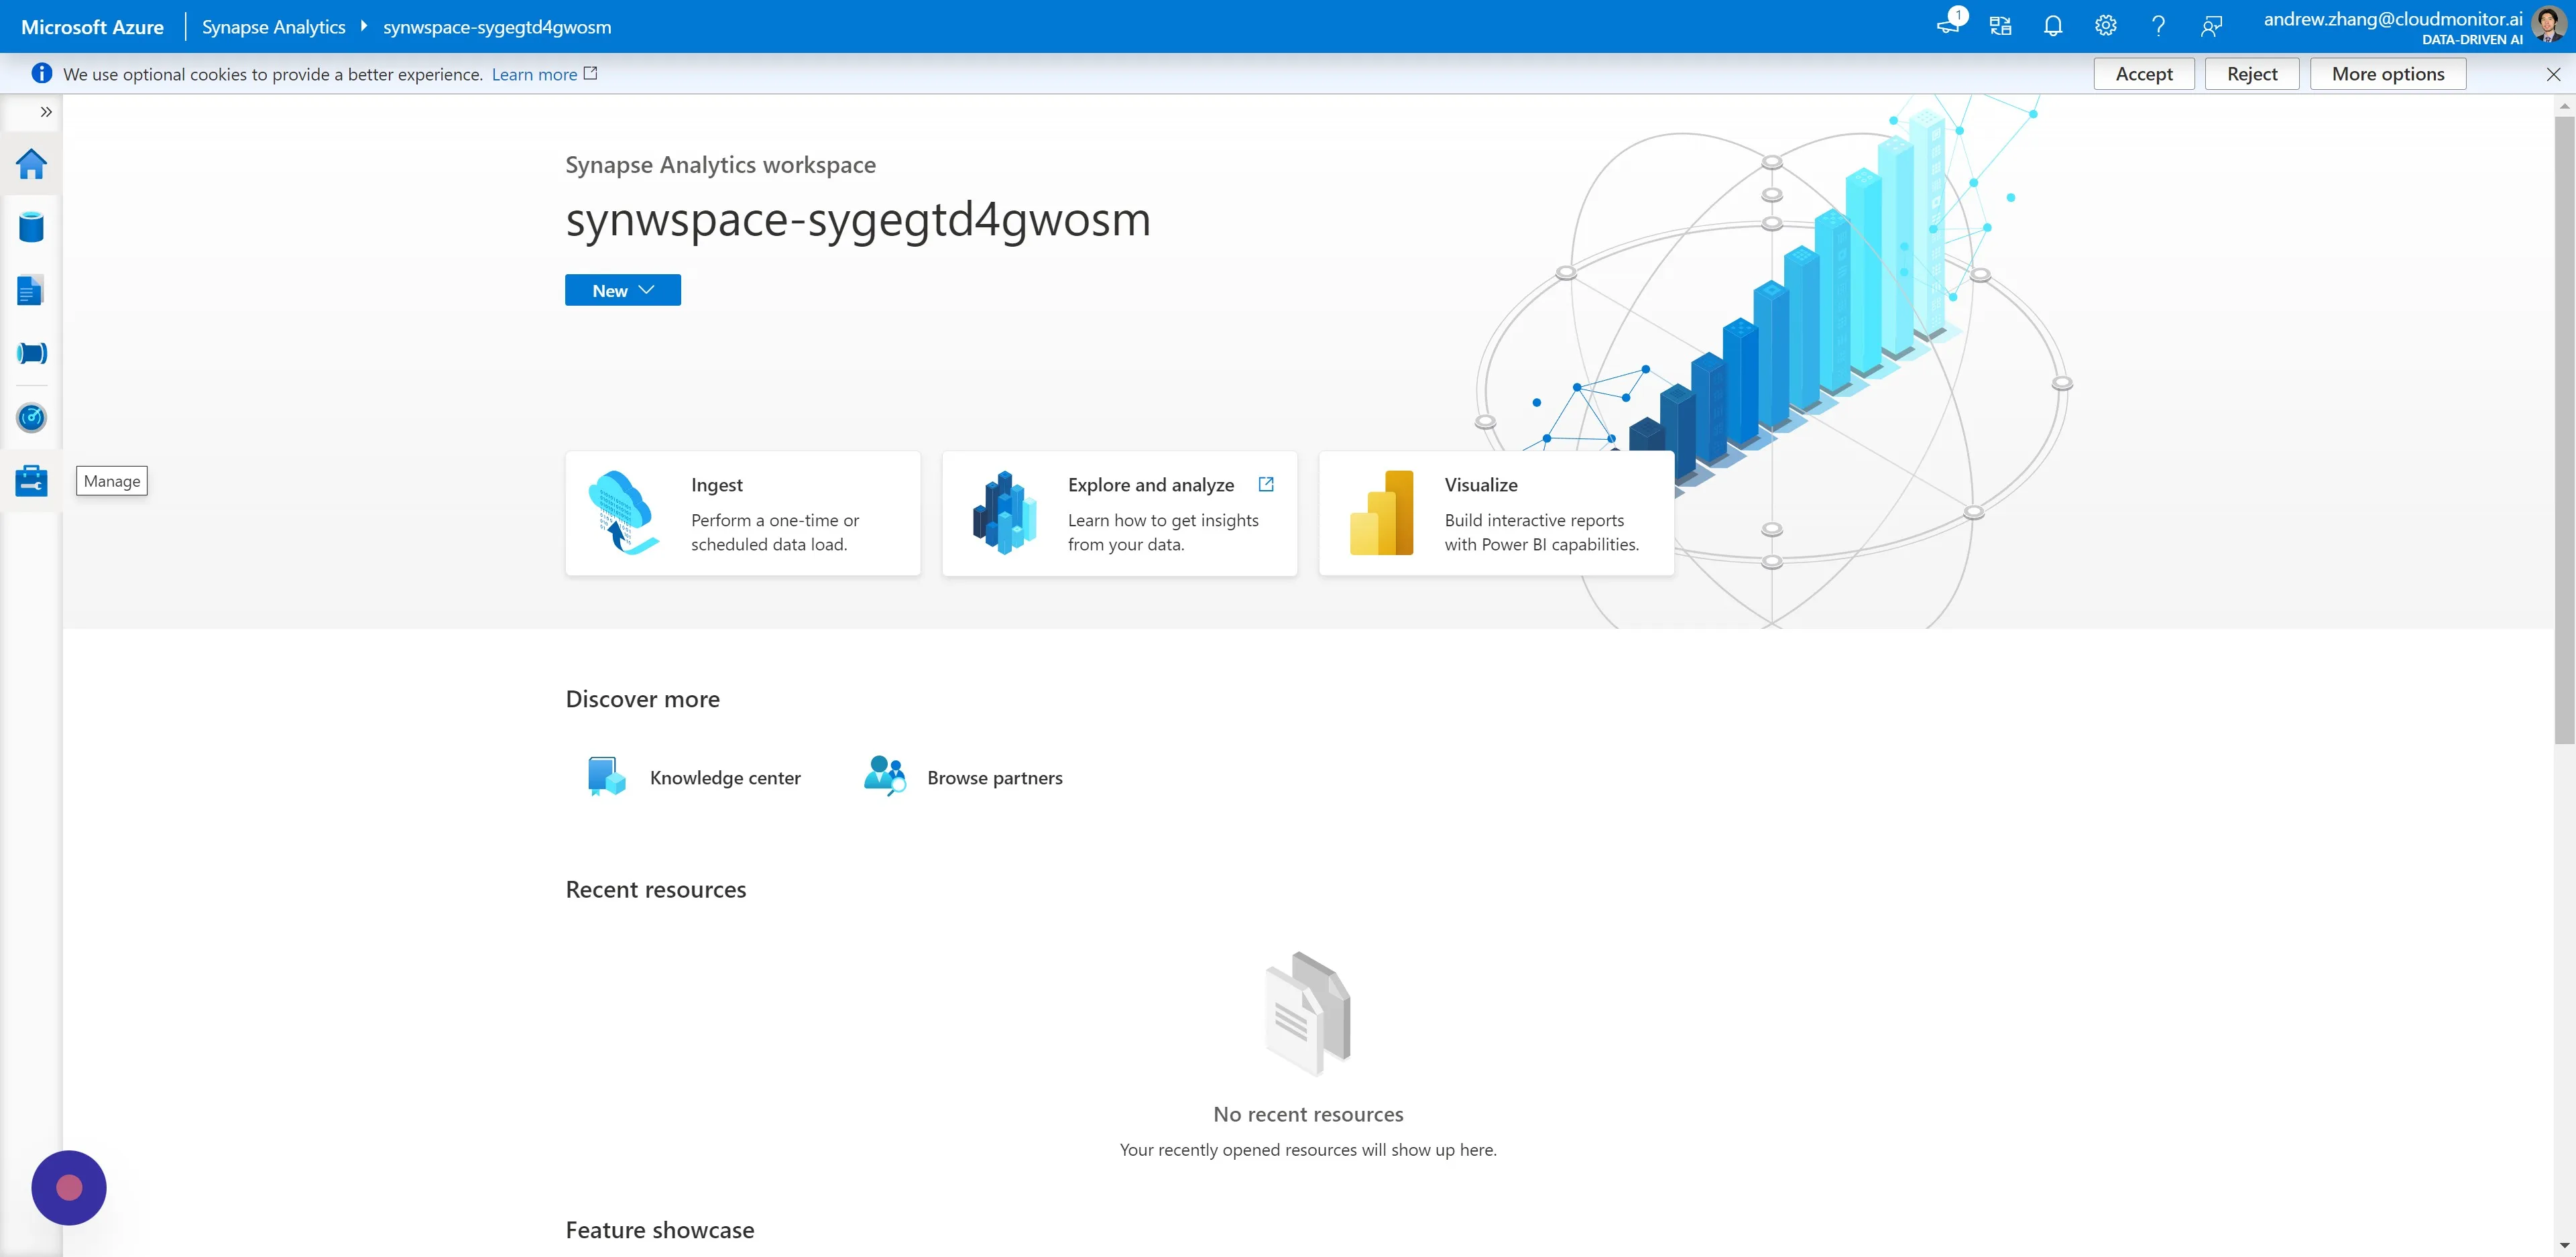This screenshot has width=2576, height=1257.
Task: Expand the left navigation pane
Action: [x=46, y=112]
